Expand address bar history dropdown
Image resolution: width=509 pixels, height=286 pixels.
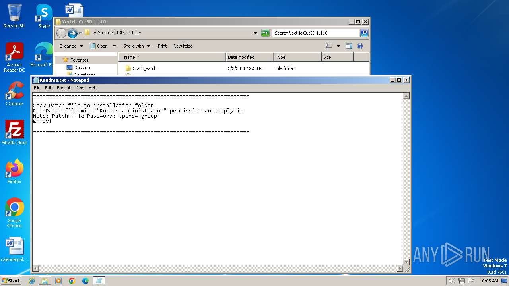pos(255,33)
